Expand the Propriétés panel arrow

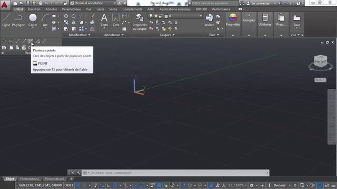coord(233,35)
